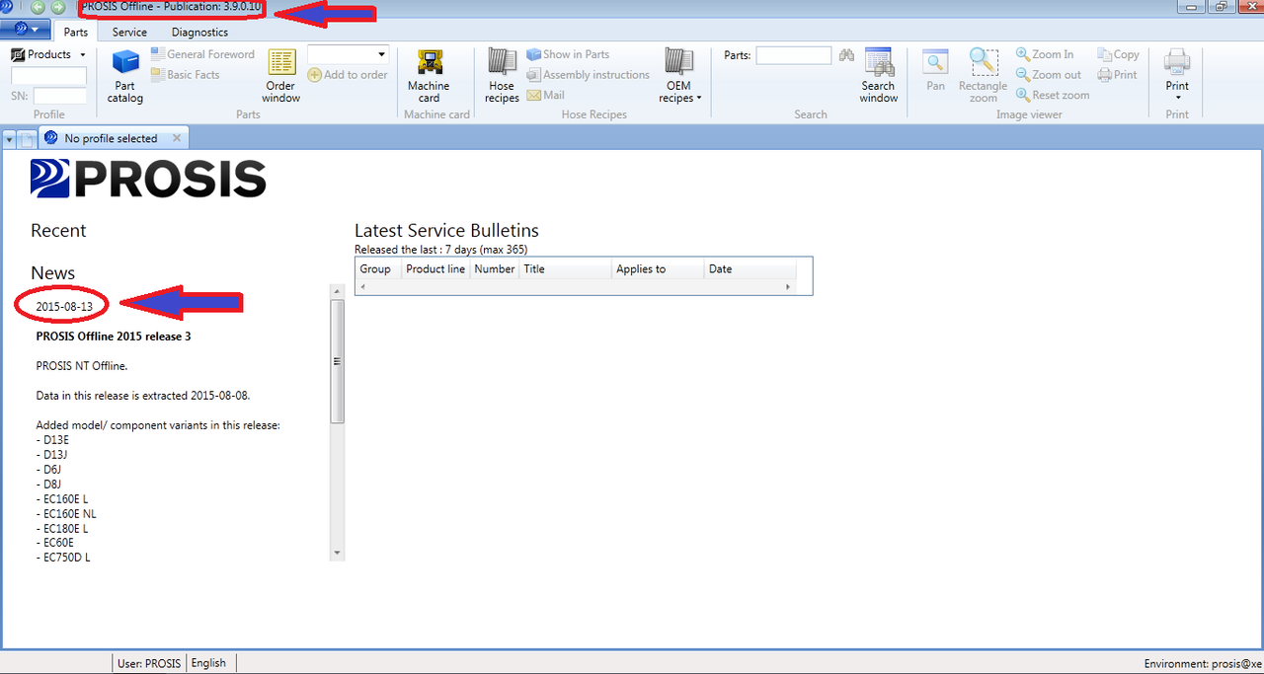Click PROSIS Offline 2015 release 3 heading
Screen dimensions: 1264x674
pyautogui.click(x=114, y=336)
